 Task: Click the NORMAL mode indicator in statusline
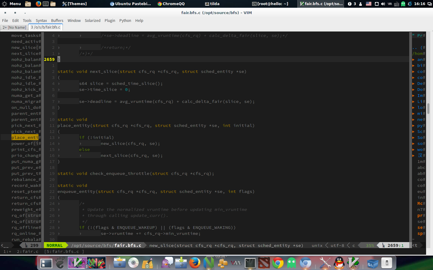point(55,245)
